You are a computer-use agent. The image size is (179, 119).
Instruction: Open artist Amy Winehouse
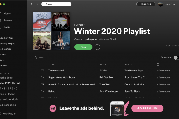pos(109,91)
